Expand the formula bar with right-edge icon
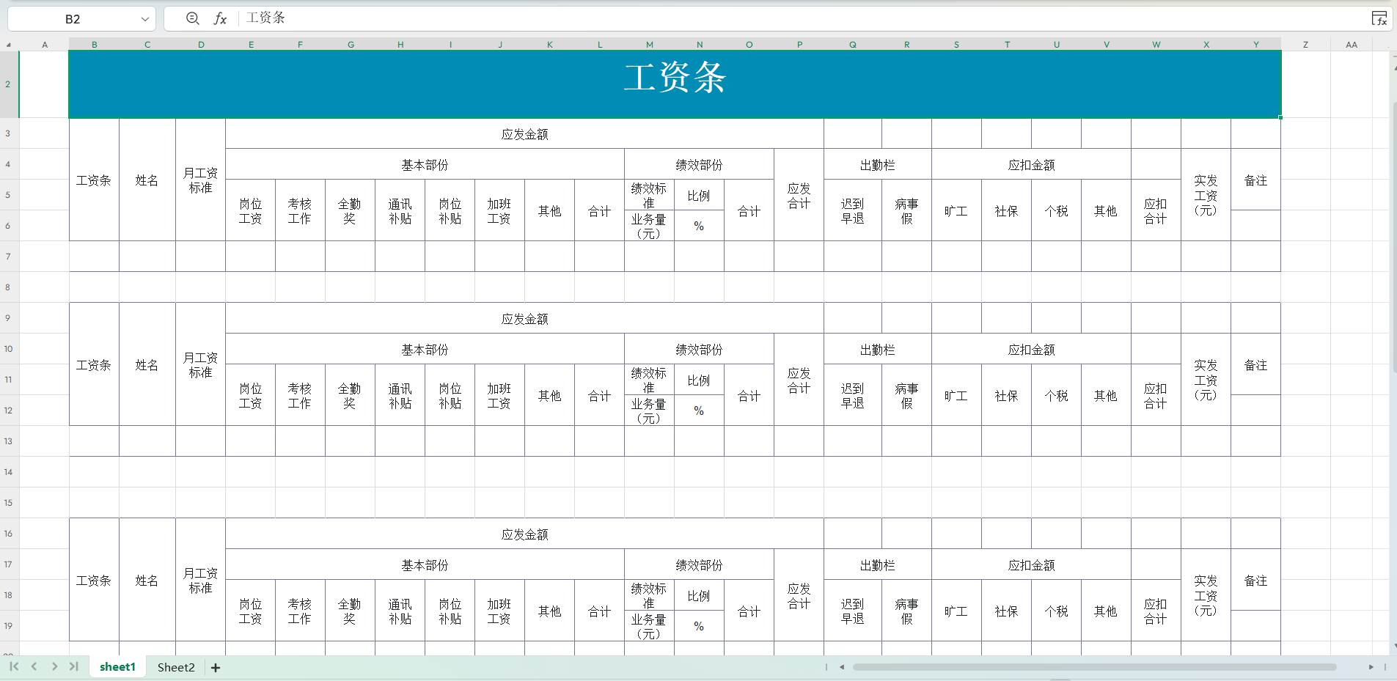Viewport: 1397px width, 681px height. point(1379,18)
